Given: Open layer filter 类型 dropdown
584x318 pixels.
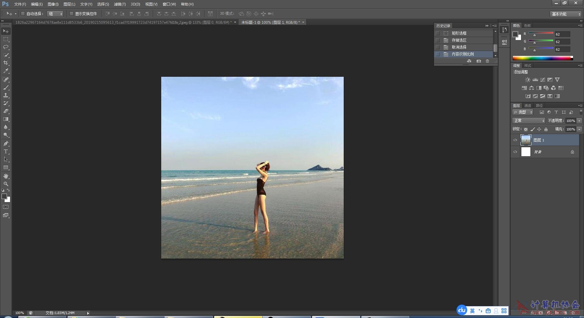Looking at the screenshot, I should [x=523, y=112].
